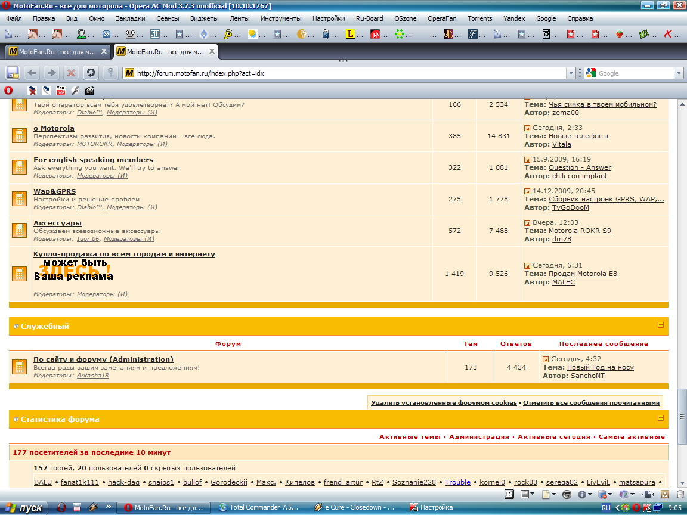Screen dimensions: 687x515
Task: Open the Закладки menu
Action: pyautogui.click(x=131, y=18)
